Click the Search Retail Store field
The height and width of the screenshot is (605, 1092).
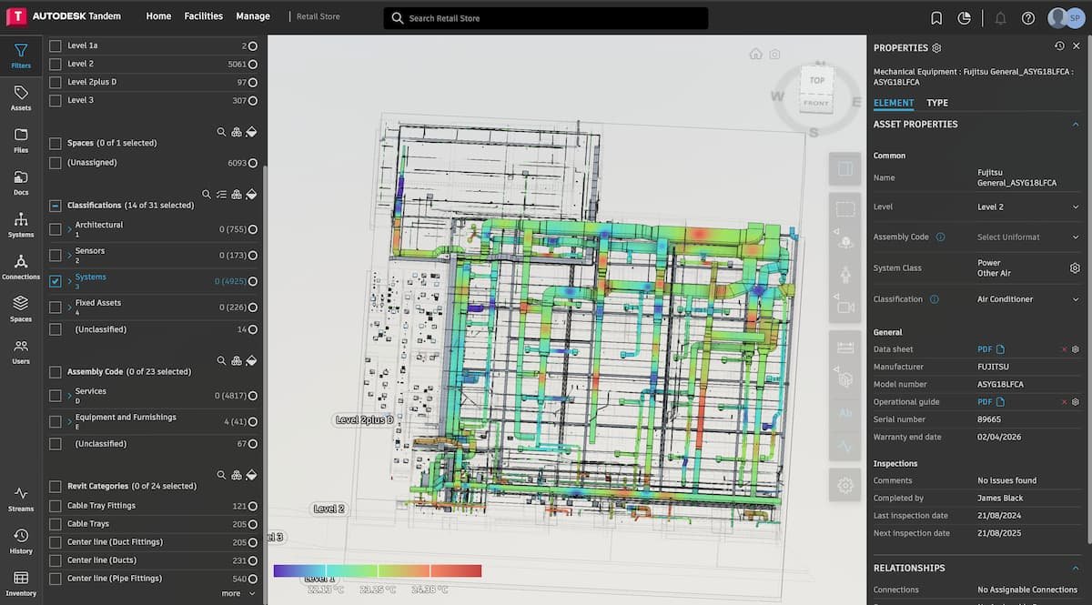(546, 18)
